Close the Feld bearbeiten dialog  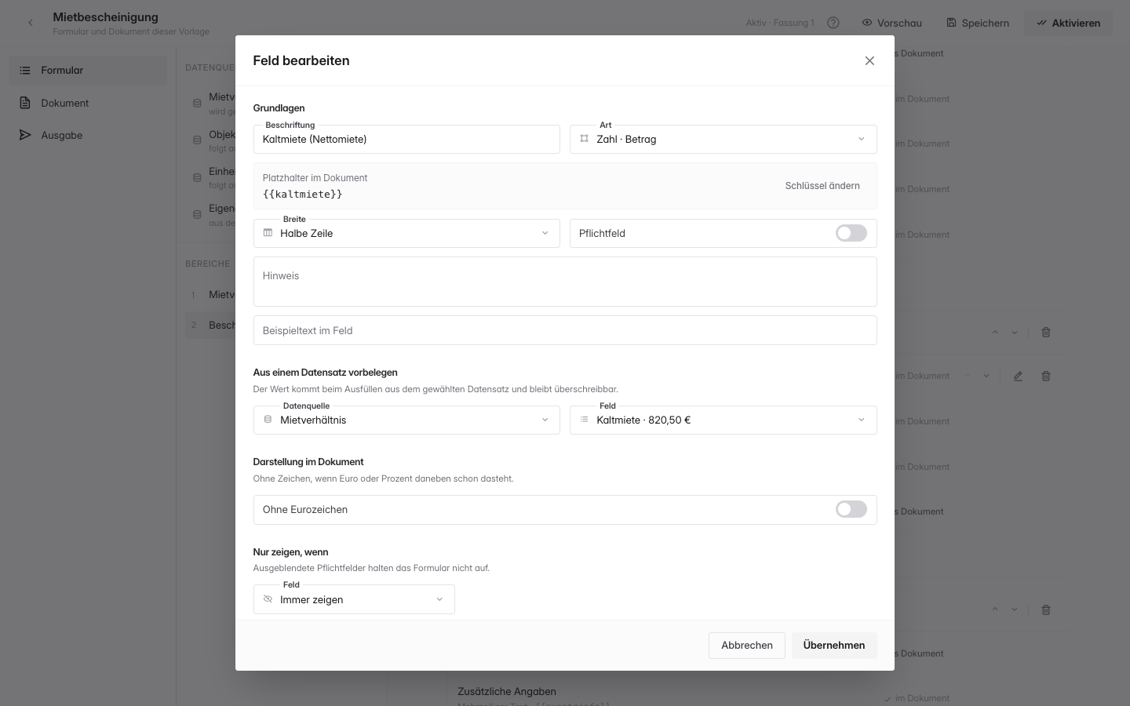tap(869, 60)
